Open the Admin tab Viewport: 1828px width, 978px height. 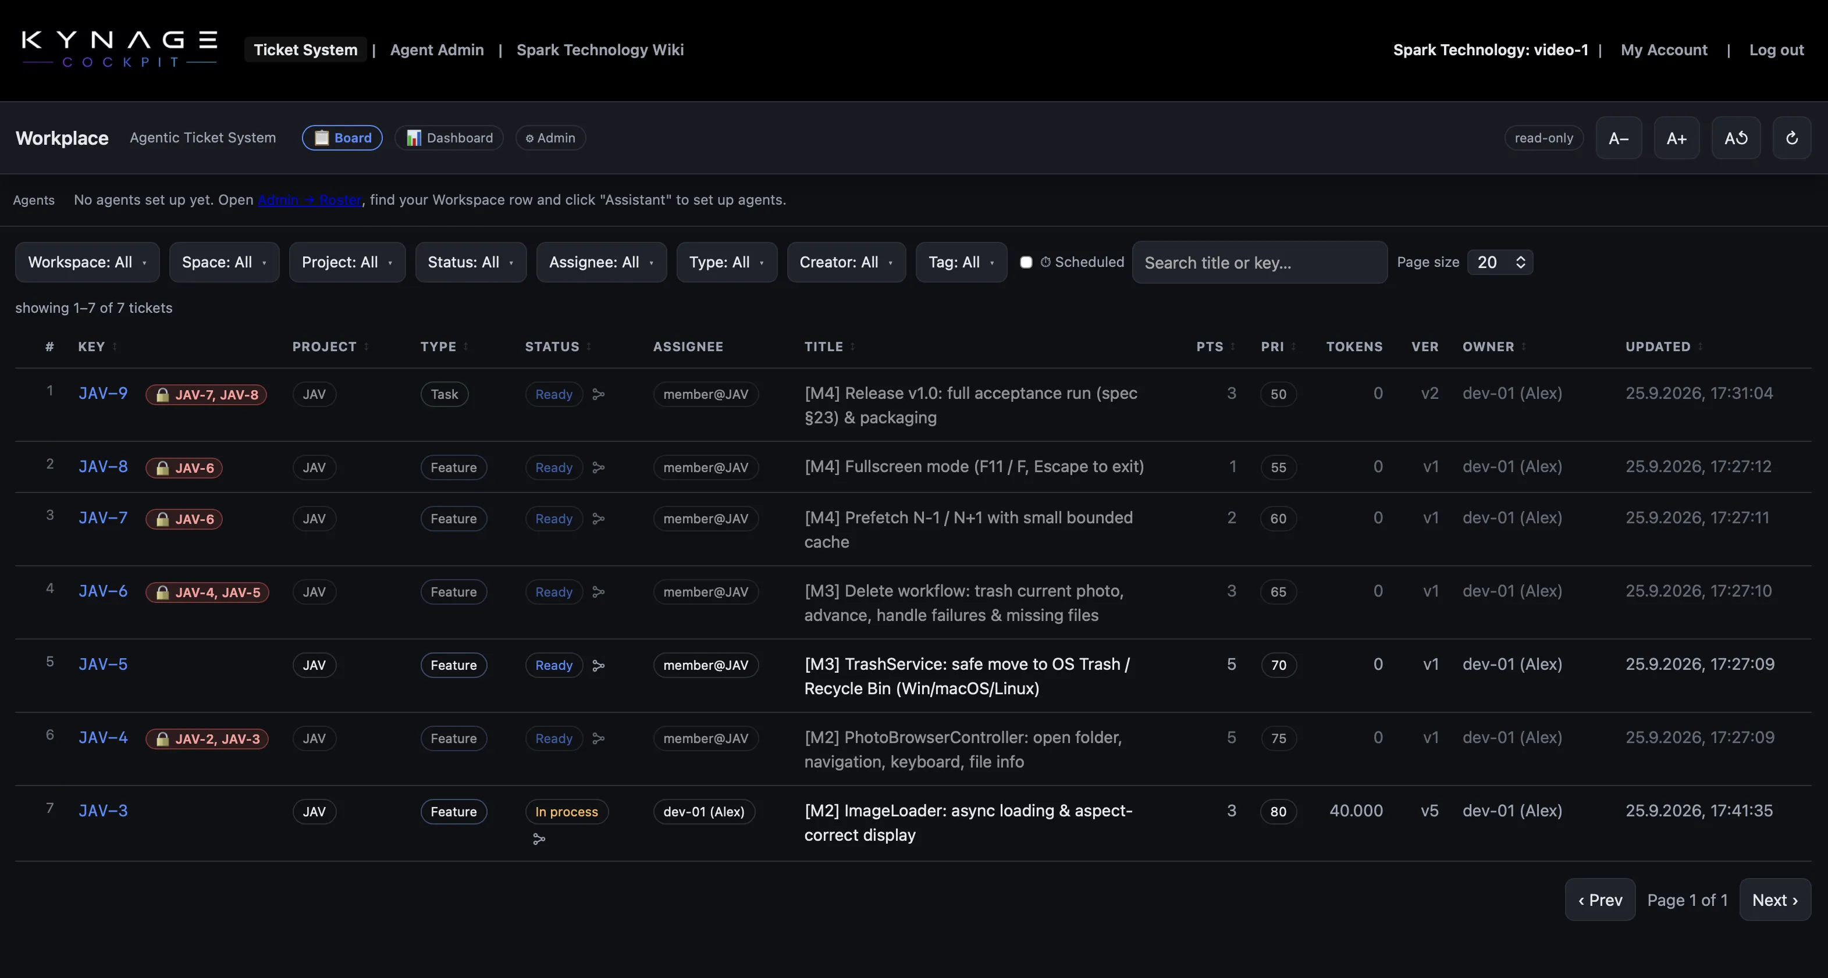[x=550, y=138]
